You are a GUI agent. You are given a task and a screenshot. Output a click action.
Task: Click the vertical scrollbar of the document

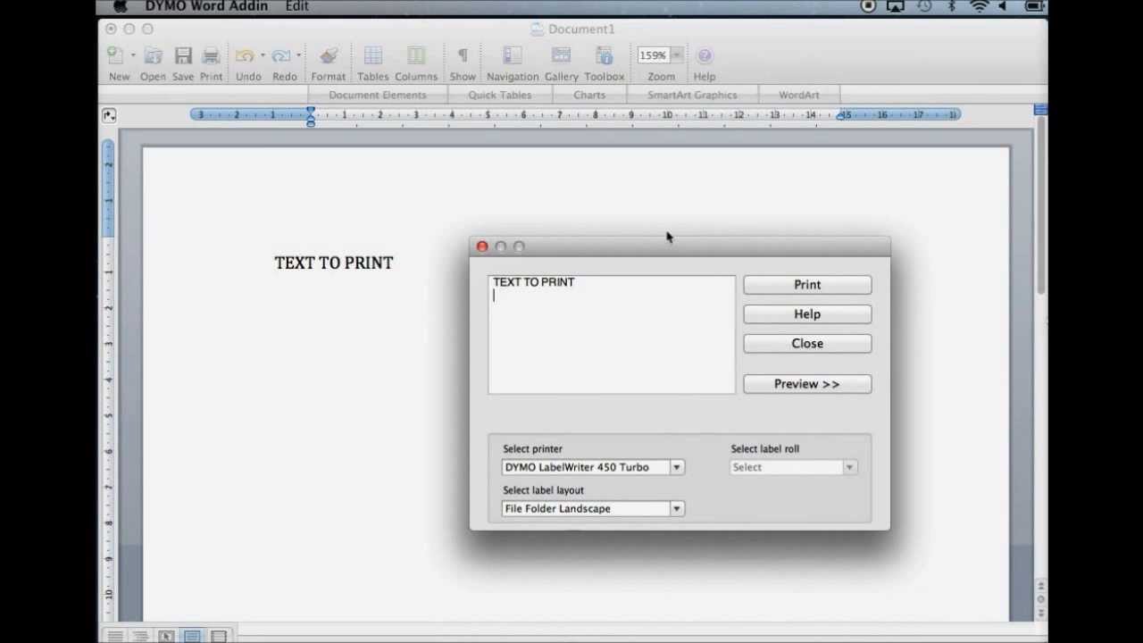[x=1040, y=207]
